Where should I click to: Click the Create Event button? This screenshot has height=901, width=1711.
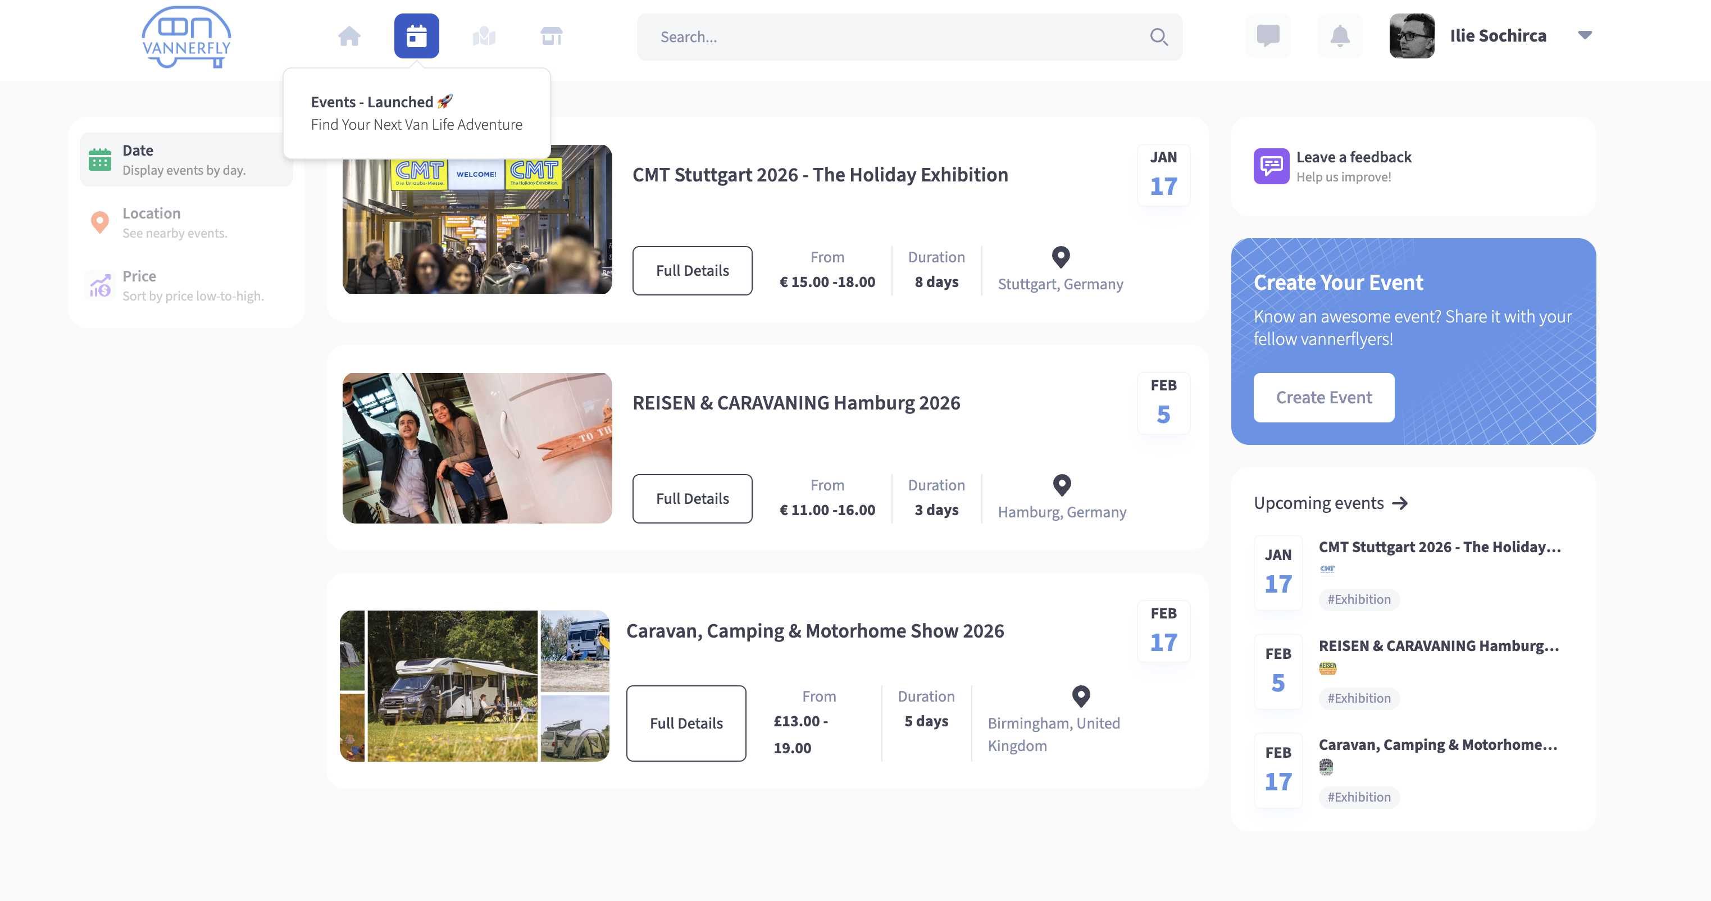pos(1323,397)
